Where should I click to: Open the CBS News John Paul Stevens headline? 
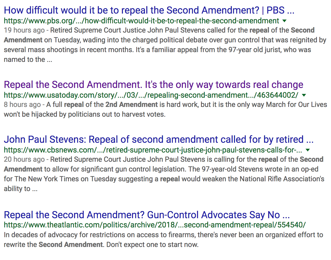tap(158, 139)
